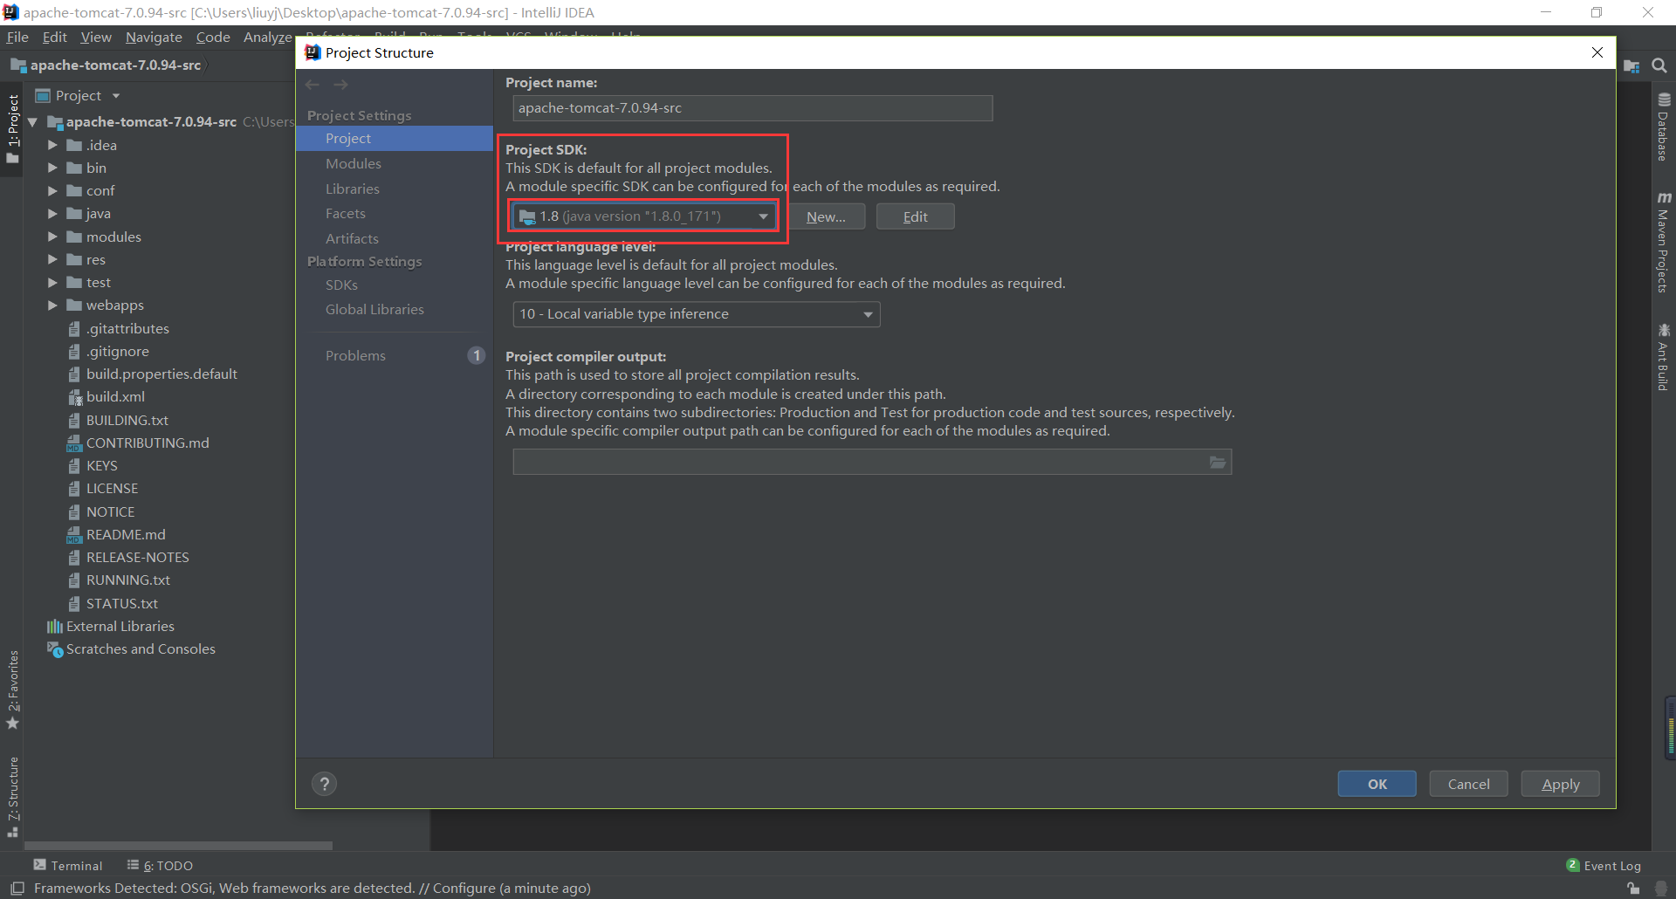
Task: Select README.md file
Action: click(126, 535)
